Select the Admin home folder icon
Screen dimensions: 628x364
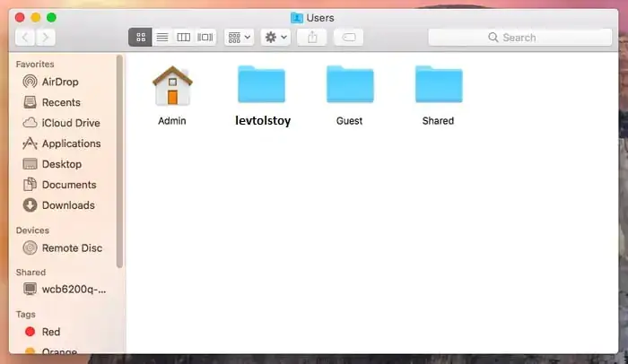[x=172, y=86]
